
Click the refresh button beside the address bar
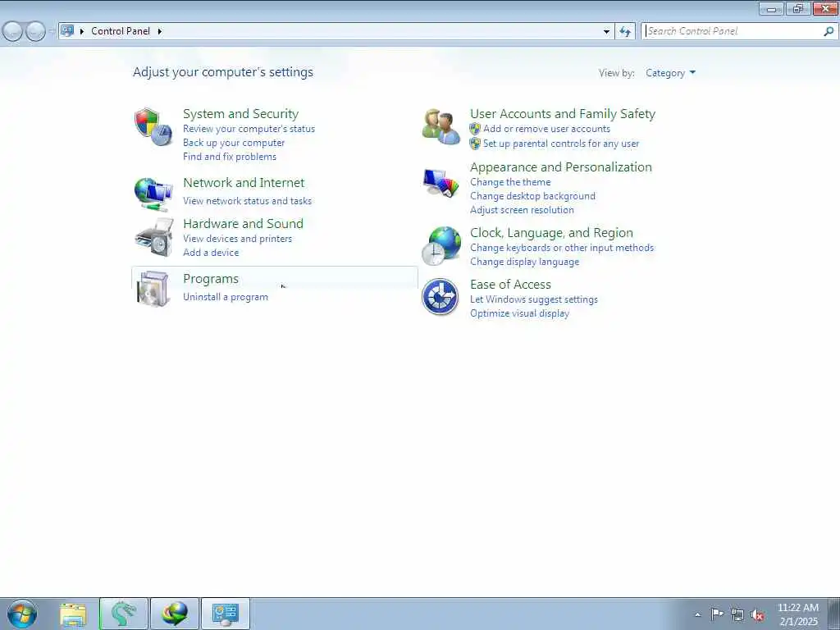click(x=625, y=31)
